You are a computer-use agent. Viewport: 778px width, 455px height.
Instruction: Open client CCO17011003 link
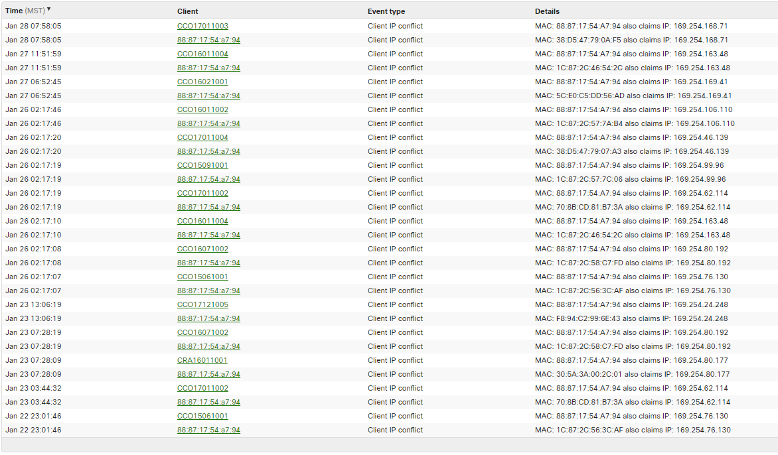pyautogui.click(x=202, y=26)
